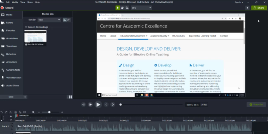Open Educational Development dropdown in recorded page
Viewport: 268px width, 134px height.
click(134, 36)
